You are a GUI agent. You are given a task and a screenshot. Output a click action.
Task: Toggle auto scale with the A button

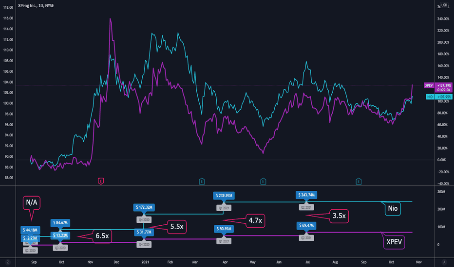(x=444, y=262)
